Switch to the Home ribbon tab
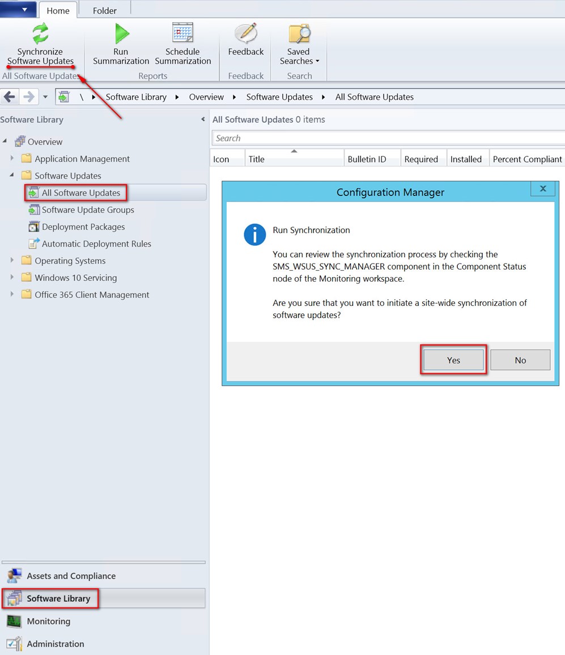 pyautogui.click(x=58, y=10)
